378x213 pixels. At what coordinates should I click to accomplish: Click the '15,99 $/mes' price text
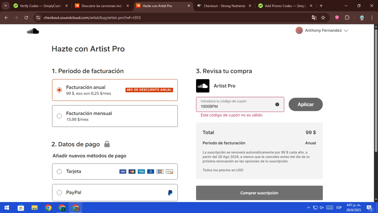pos(77,119)
